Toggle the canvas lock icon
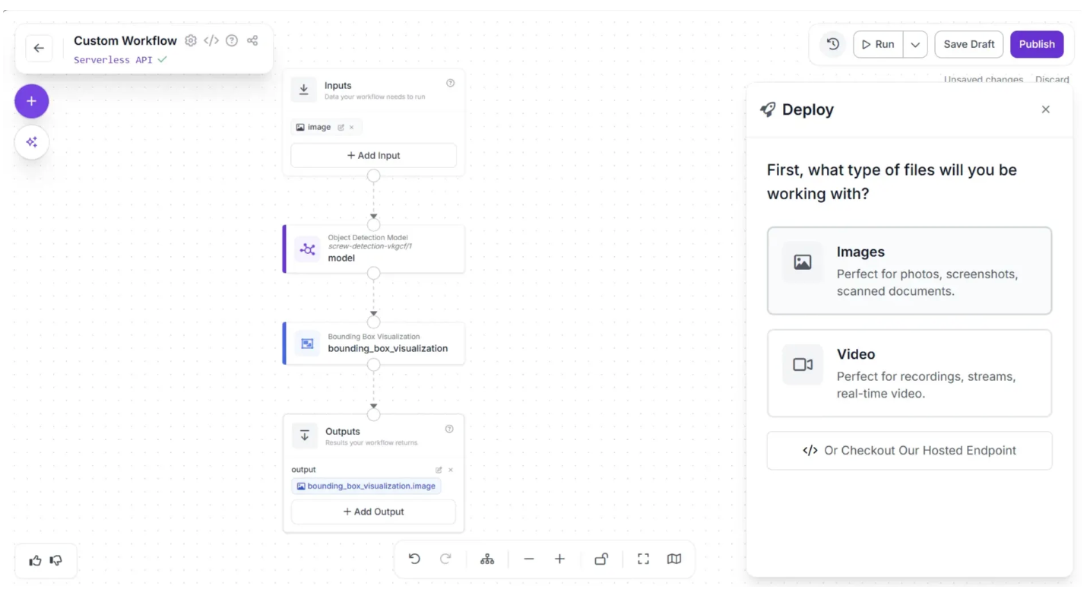The image size is (1090, 602). [x=601, y=559]
